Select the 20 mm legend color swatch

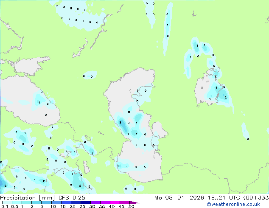point(76,202)
